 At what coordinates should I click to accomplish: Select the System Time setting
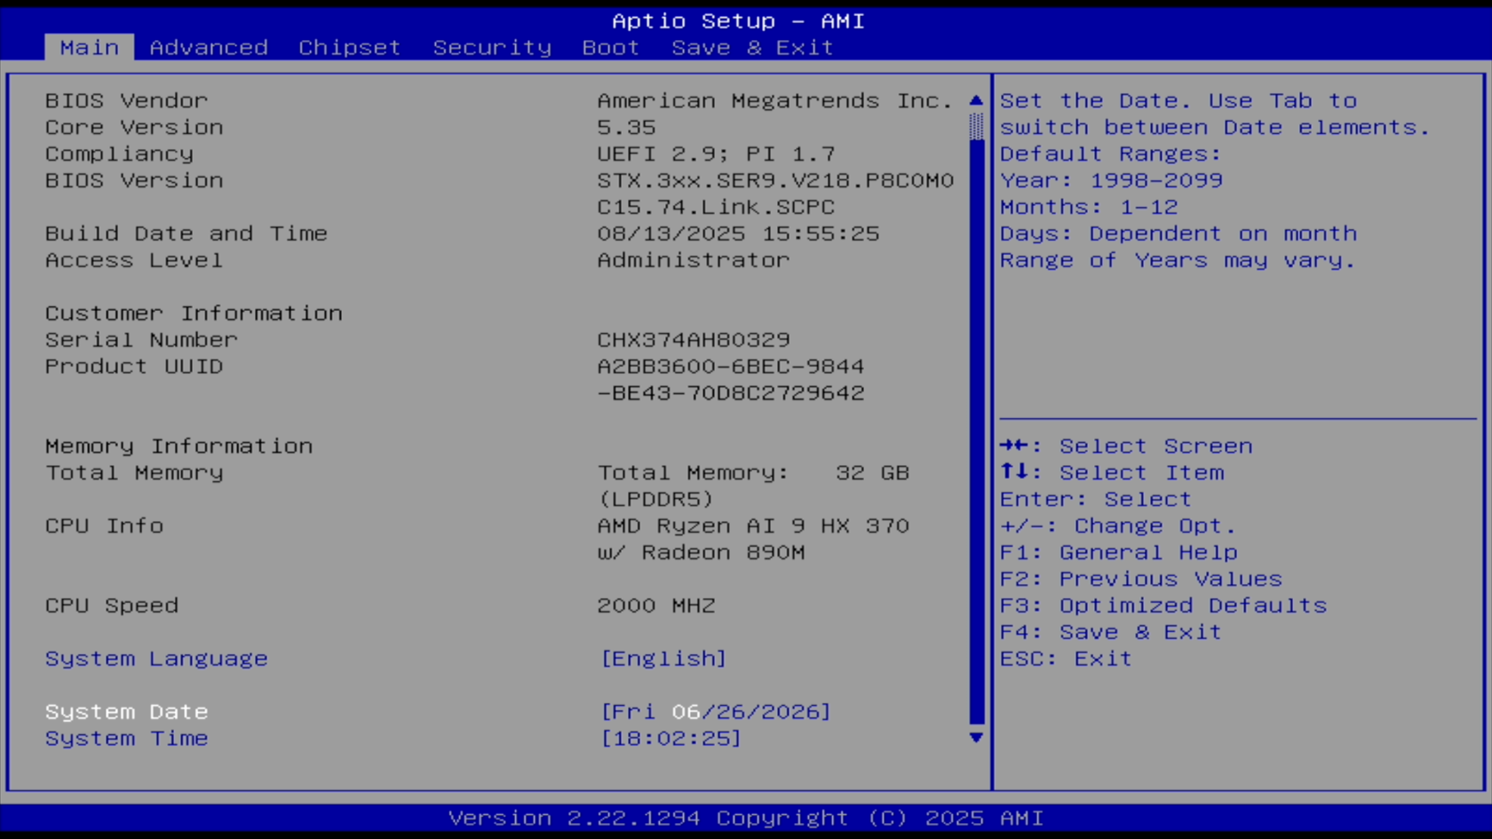click(x=127, y=739)
